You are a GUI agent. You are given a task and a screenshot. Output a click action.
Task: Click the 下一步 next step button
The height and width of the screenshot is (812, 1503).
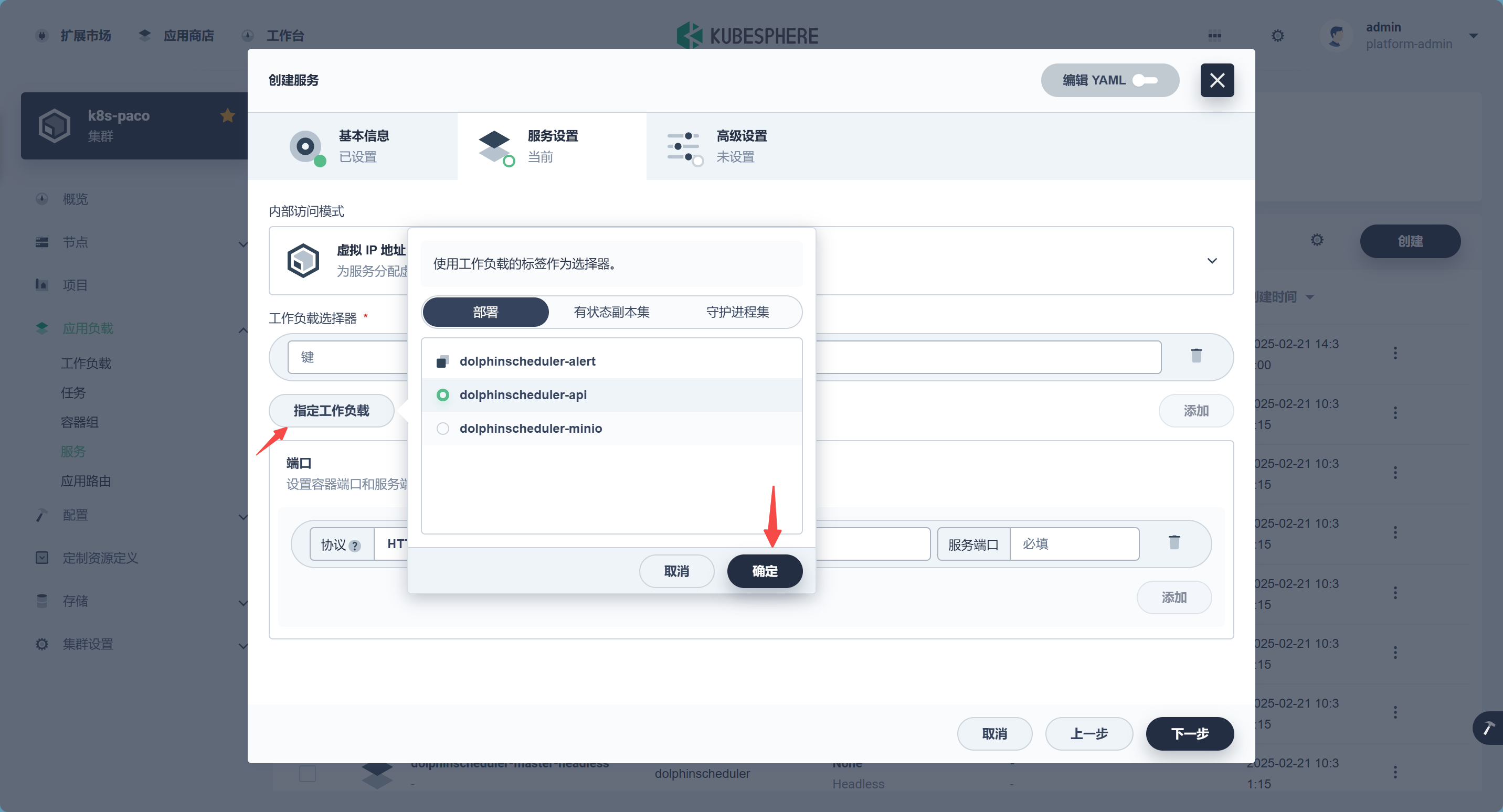pos(1189,733)
